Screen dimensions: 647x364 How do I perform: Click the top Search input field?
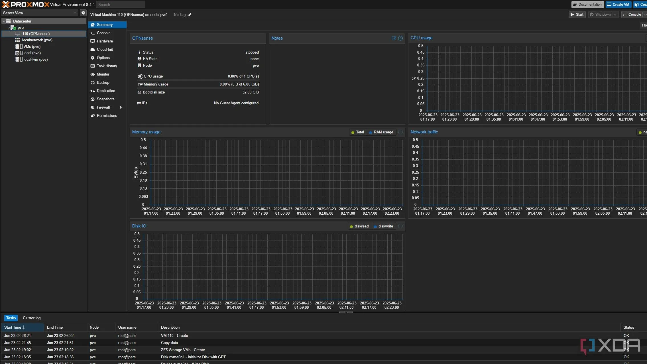pos(121,5)
